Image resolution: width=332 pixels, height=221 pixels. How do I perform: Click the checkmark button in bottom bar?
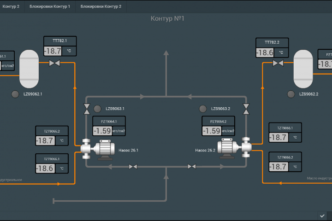point(322,216)
